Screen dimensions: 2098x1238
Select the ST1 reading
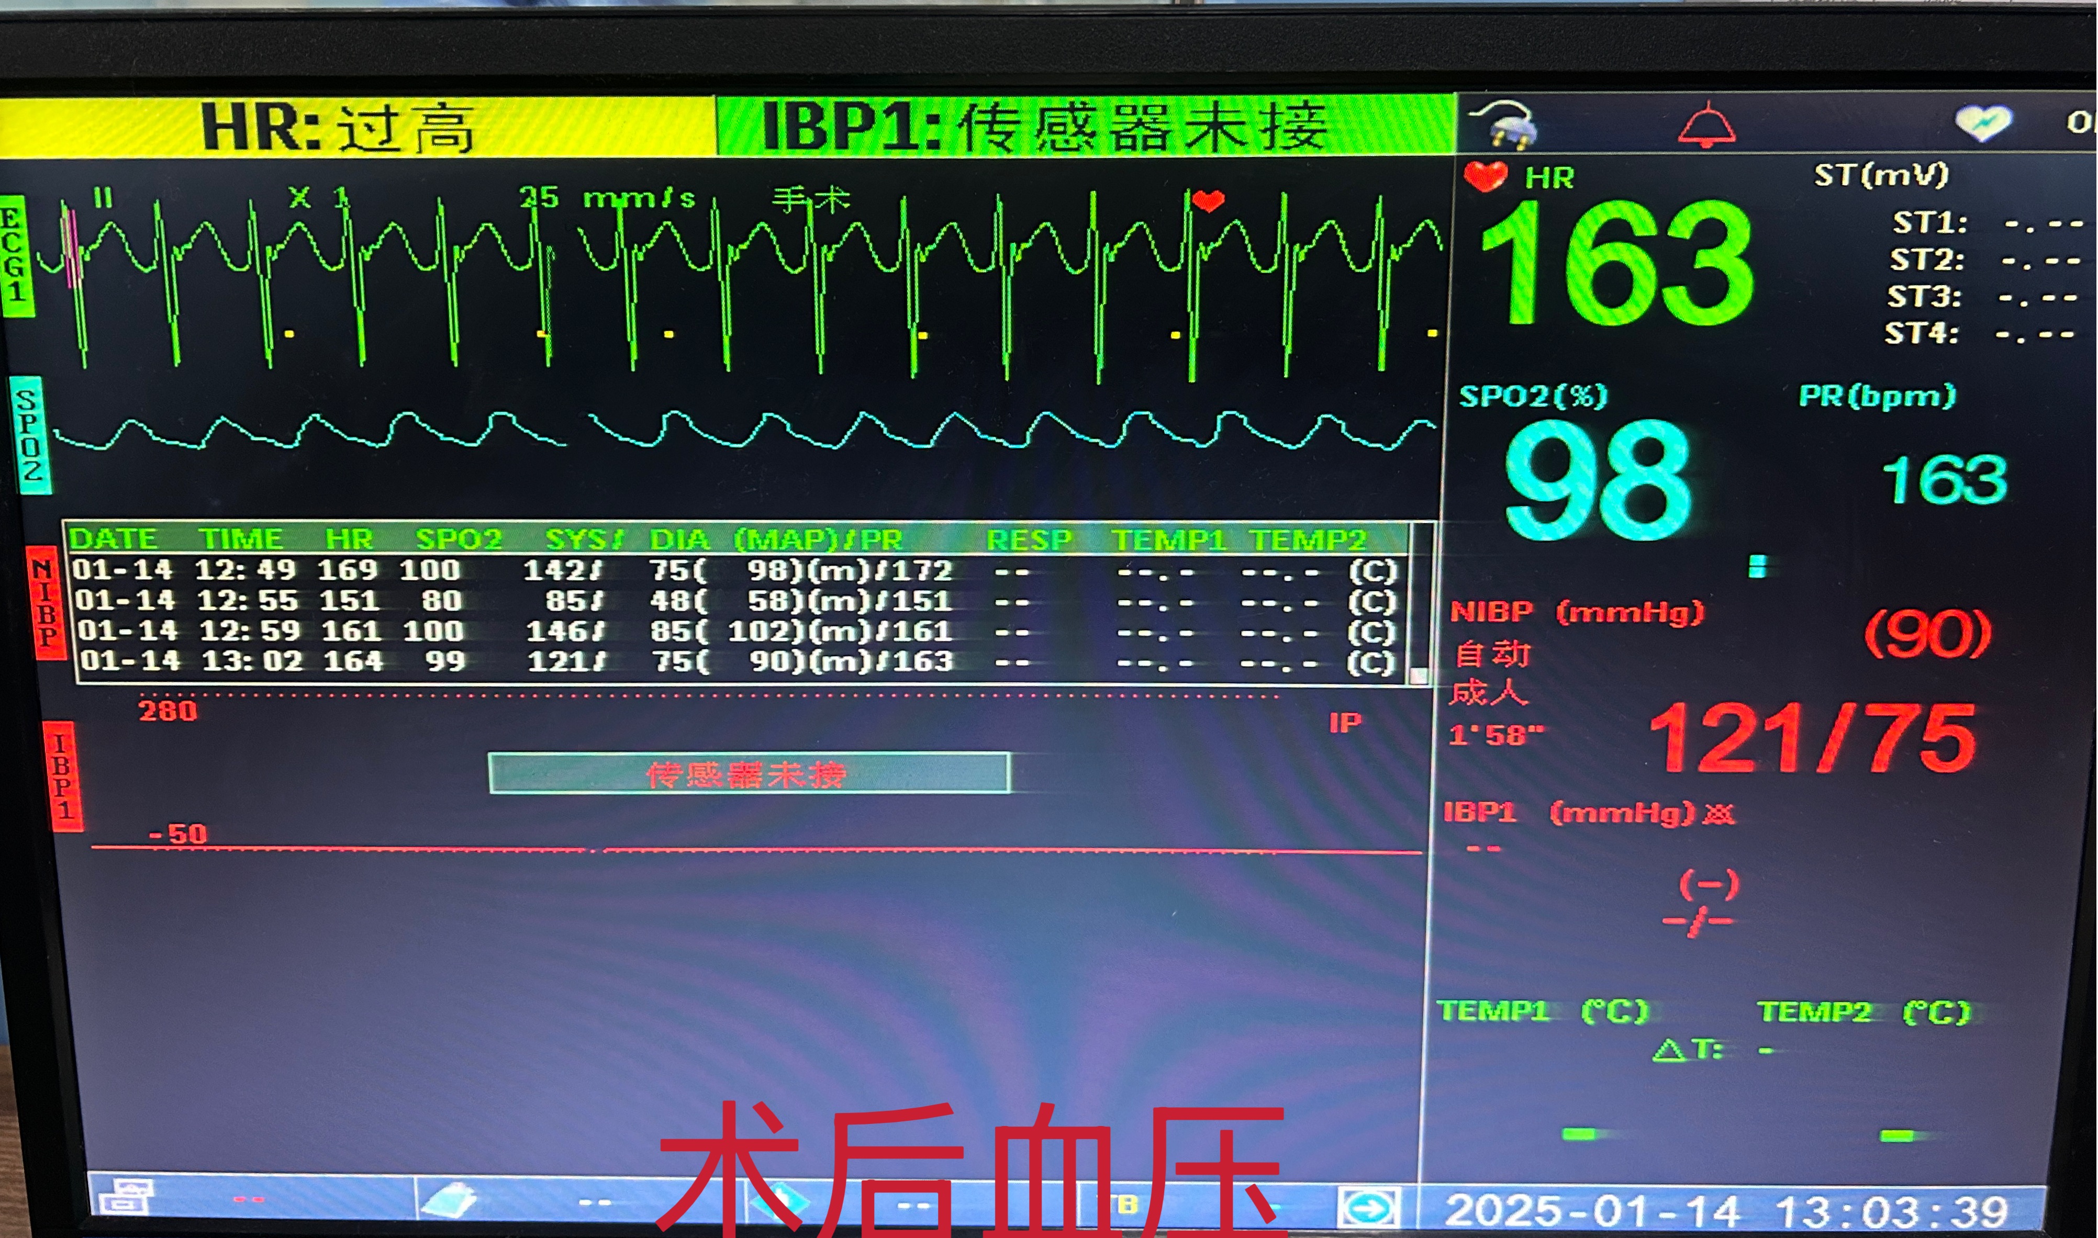1988,223
